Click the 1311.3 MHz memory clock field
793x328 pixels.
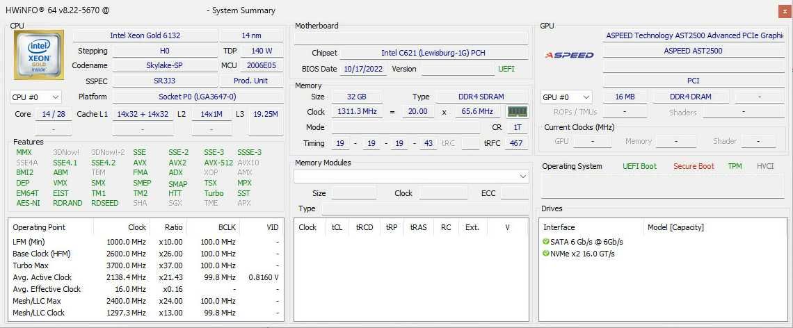point(357,112)
